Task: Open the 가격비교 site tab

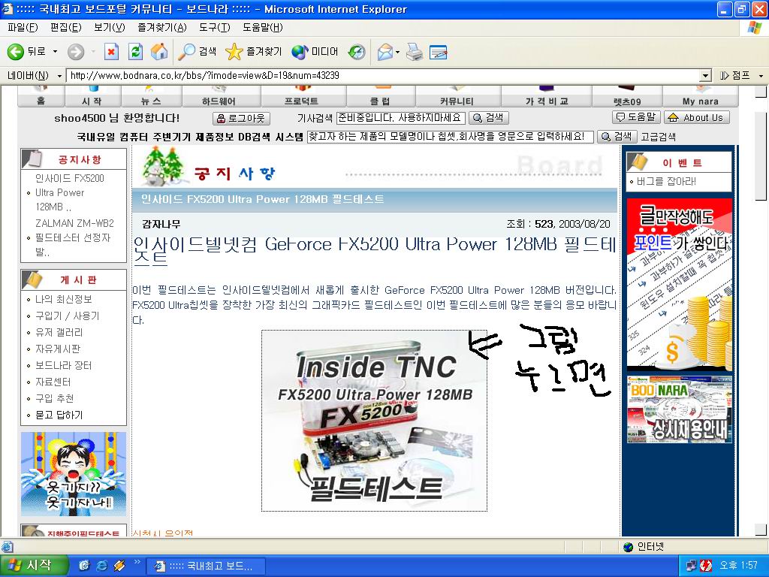Action: tap(547, 97)
